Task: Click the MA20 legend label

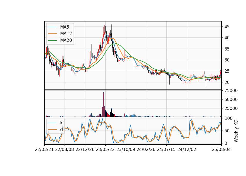Action: 66,40
